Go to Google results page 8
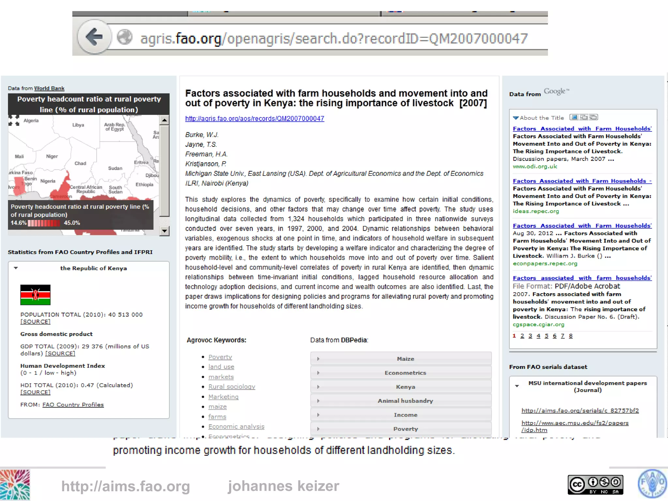Image resolution: width=668 pixels, height=501 pixels. coord(570,336)
